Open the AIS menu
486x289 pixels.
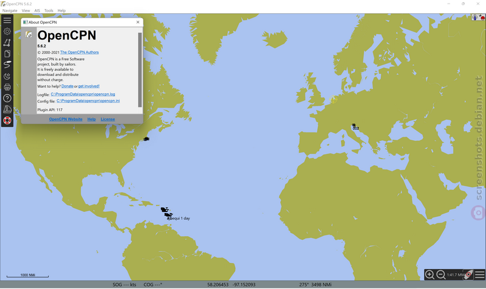tap(37, 10)
